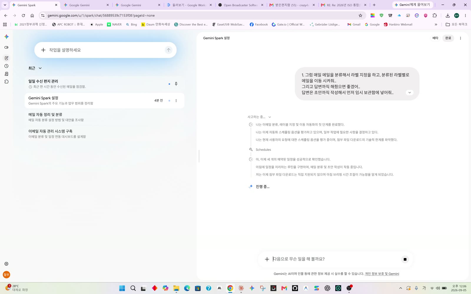
Task: Show more bookmarks via the double chevron
Action: tap(436, 25)
